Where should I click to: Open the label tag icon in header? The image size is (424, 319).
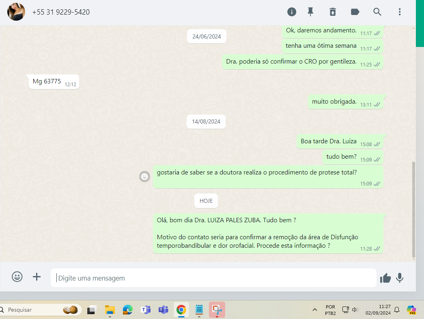355,12
